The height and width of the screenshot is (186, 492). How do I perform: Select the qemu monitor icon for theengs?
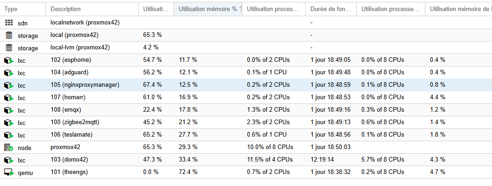(9, 172)
